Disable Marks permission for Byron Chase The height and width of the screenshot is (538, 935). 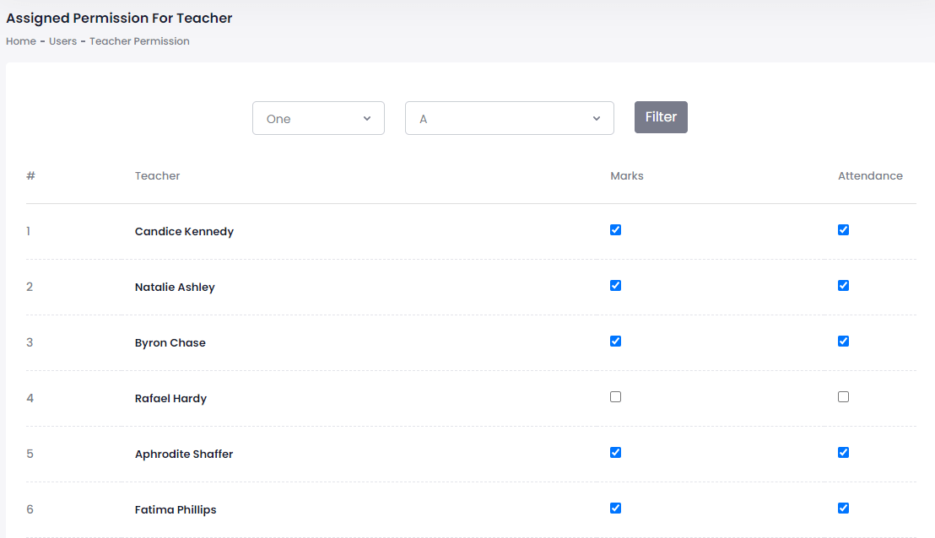(615, 342)
